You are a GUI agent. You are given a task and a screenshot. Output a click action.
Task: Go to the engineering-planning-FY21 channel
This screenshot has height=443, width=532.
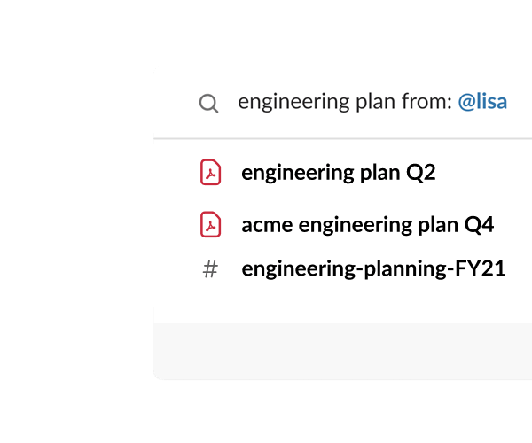(373, 269)
